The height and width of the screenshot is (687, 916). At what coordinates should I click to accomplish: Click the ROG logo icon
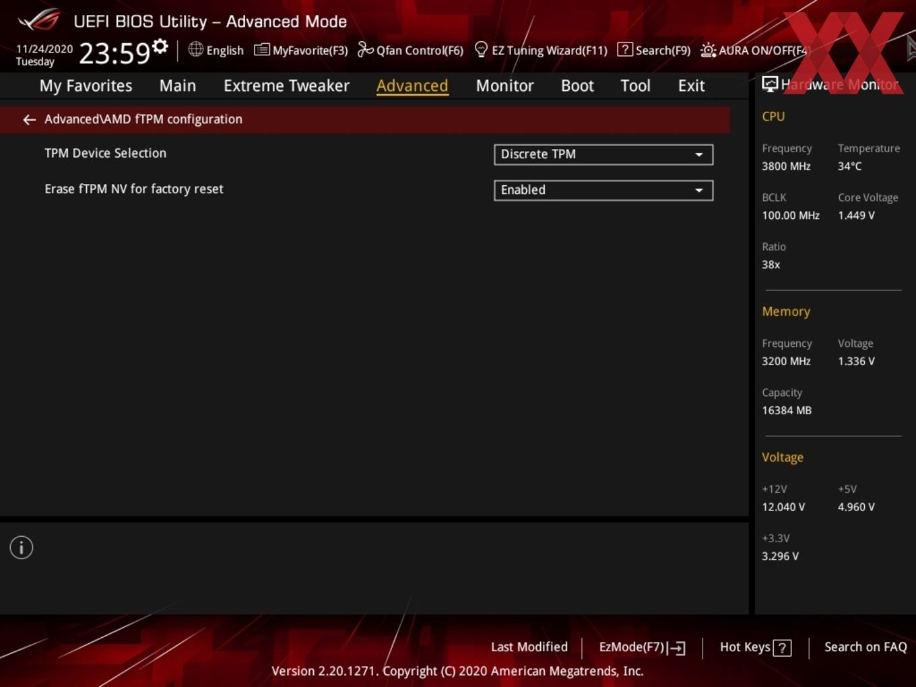pyautogui.click(x=39, y=20)
